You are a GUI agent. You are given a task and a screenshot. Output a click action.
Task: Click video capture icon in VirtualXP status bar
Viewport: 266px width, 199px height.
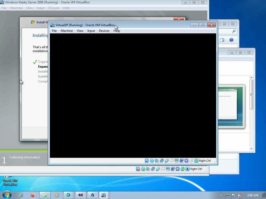tap(181, 160)
